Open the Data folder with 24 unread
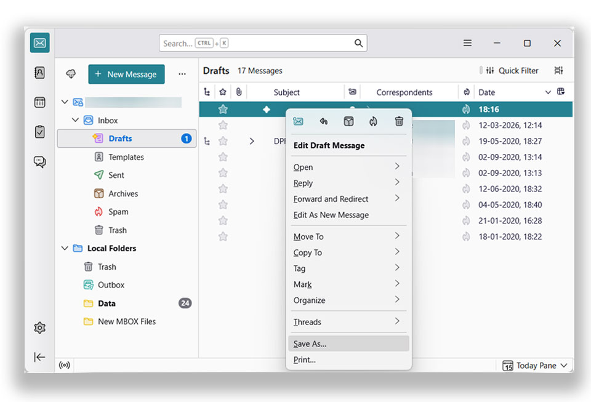The width and height of the screenshot is (591, 402). tap(127, 304)
